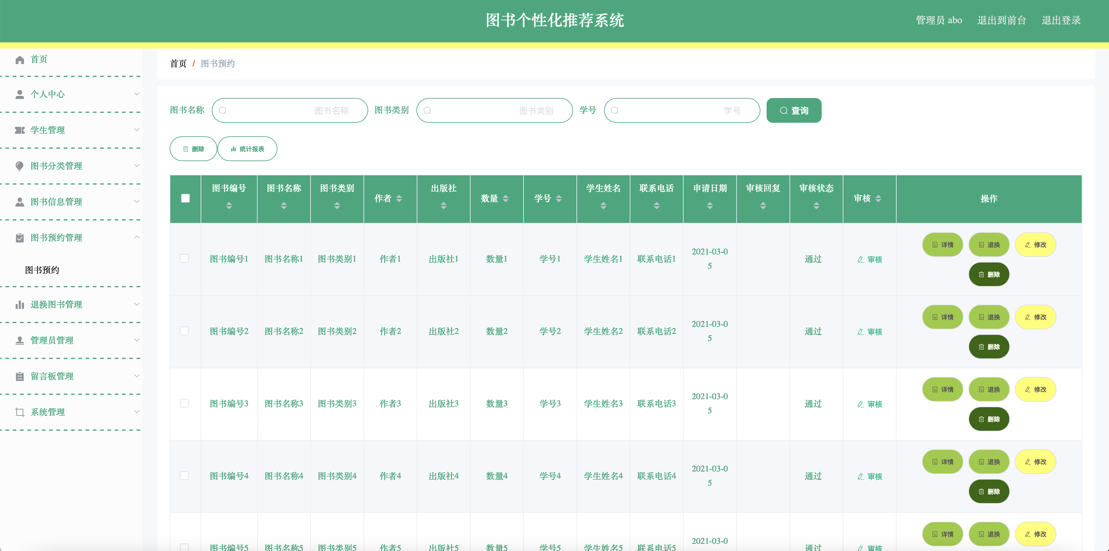Focus the 图书名称 search input

point(290,110)
